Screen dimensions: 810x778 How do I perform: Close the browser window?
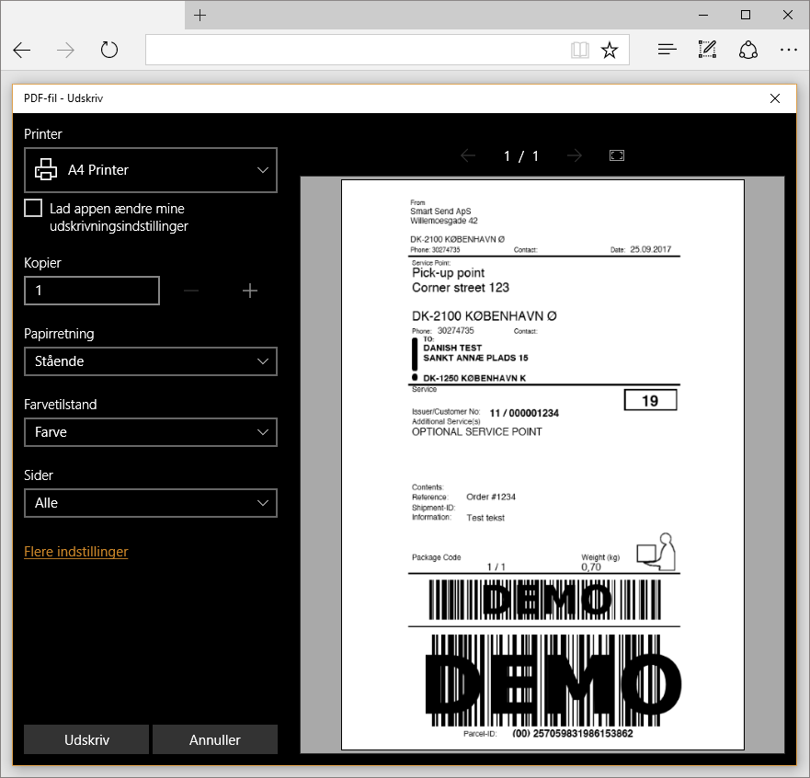[x=788, y=15]
